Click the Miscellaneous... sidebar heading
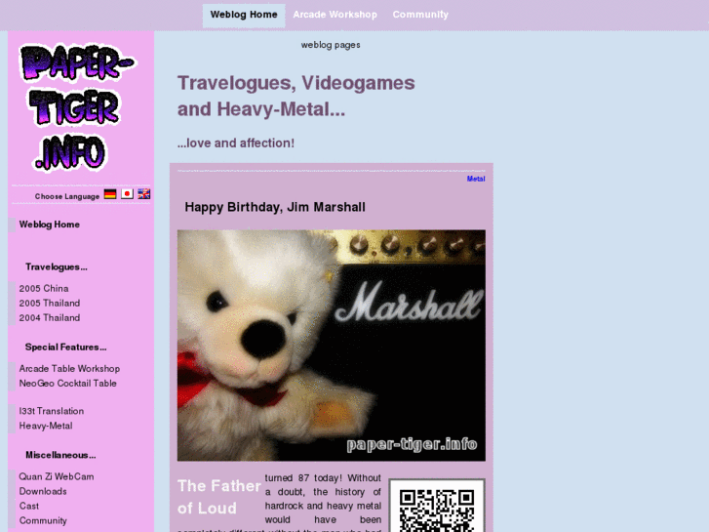This screenshot has width=709, height=532. pyautogui.click(x=60, y=455)
